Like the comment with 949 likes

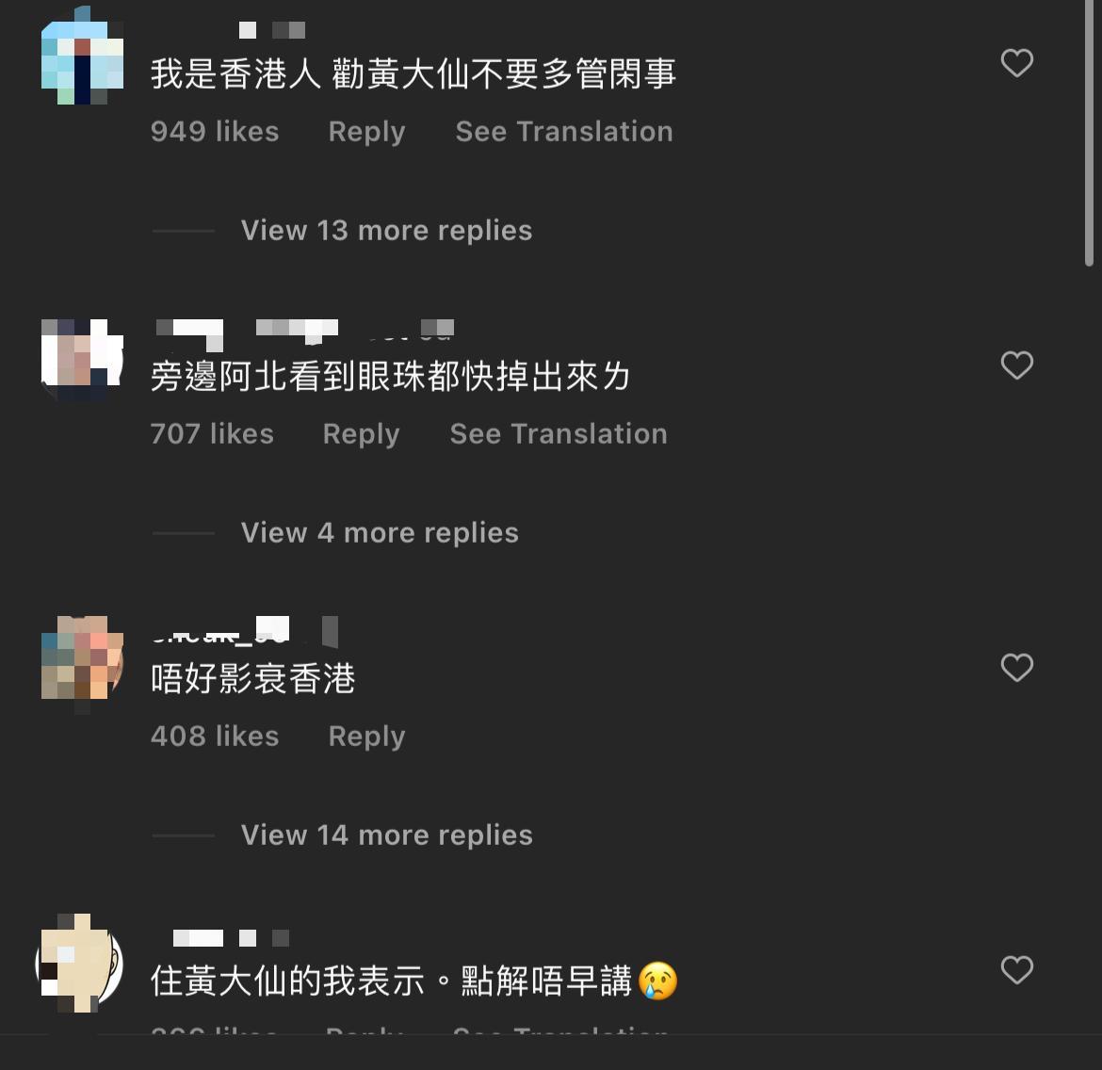1016,63
